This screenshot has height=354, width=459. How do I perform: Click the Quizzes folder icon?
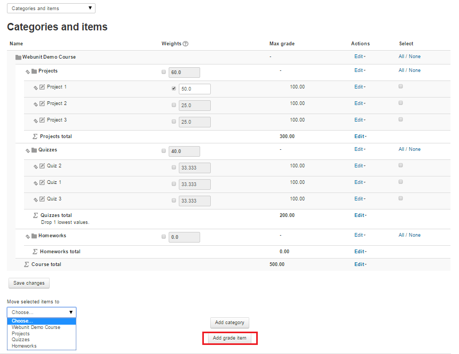tap(34, 150)
